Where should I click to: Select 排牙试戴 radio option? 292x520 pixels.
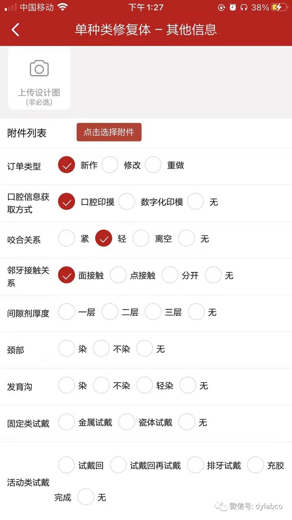click(195, 465)
